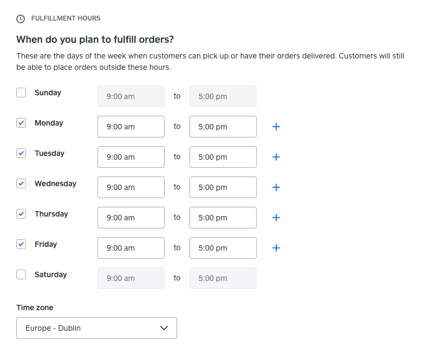Add another time range for Thursday
Screen dimensions: 430x354
pyautogui.click(x=276, y=218)
